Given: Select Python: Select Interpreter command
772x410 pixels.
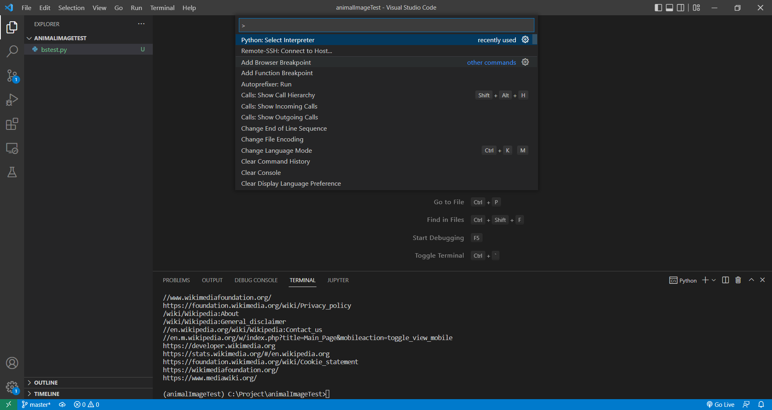Looking at the screenshot, I should 384,40.
